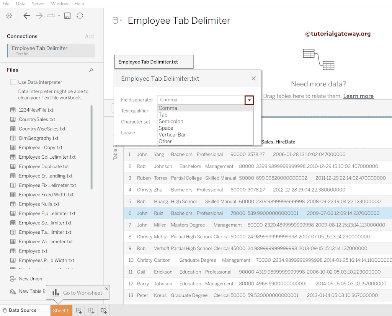Click the Save icon in the toolbar
Image resolution: width=392 pixels, height=316 pixels.
67,16
